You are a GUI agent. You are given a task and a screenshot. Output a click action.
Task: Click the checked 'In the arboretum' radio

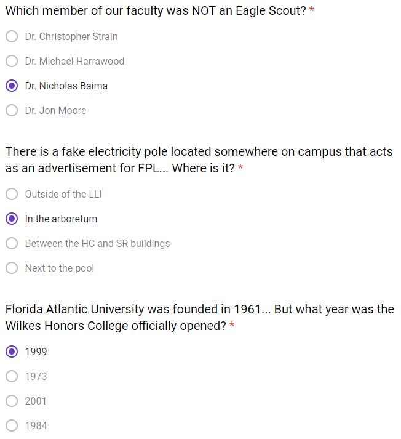pyautogui.click(x=12, y=219)
